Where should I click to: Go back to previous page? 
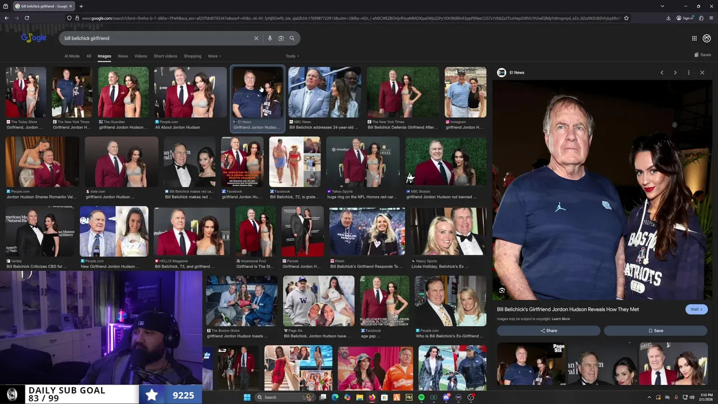(x=7, y=18)
